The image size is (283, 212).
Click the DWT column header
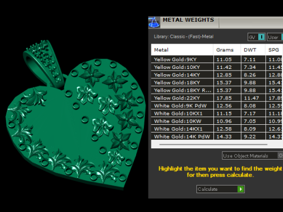click(x=253, y=50)
